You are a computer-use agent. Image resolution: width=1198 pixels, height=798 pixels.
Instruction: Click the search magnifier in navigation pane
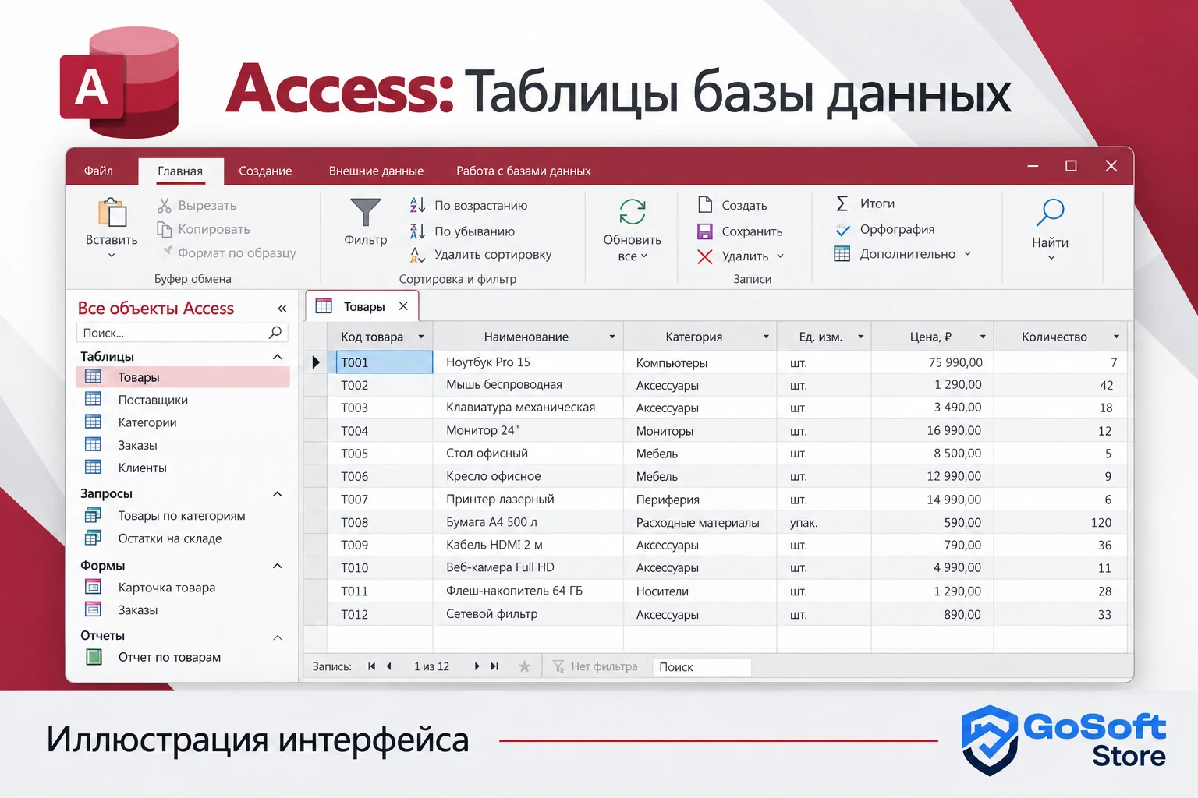[275, 333]
